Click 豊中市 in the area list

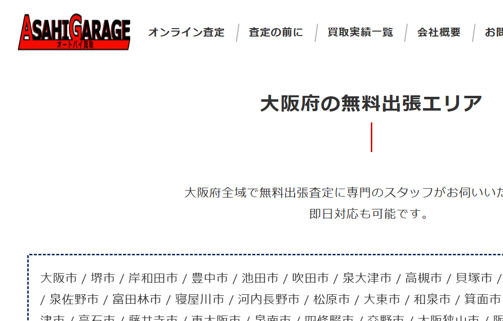pyautogui.click(x=209, y=278)
